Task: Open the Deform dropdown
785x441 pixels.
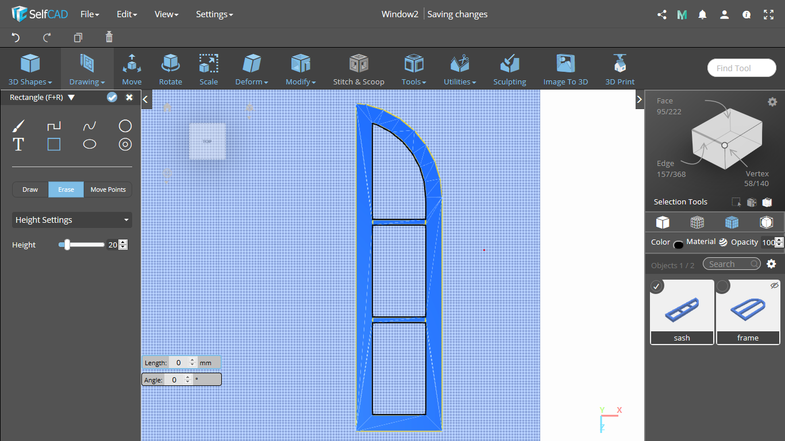Action: tap(252, 69)
